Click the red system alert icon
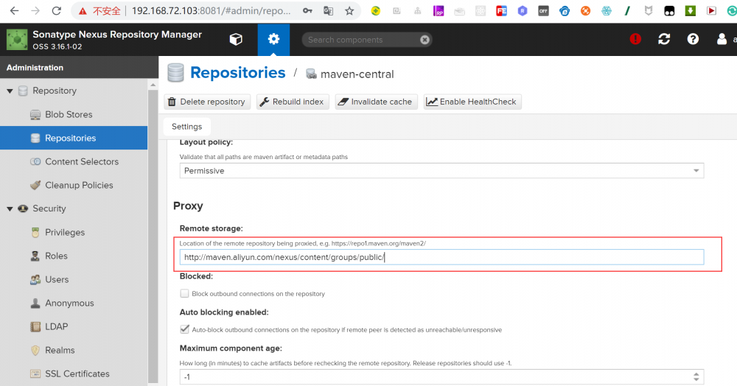The height and width of the screenshot is (386, 737). 636,40
